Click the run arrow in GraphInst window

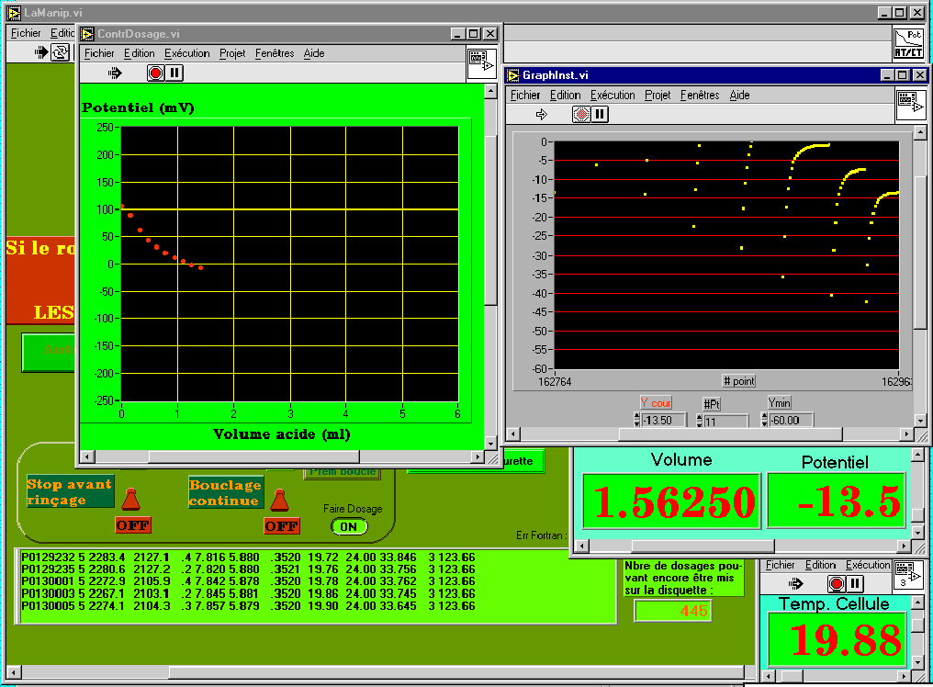[x=541, y=114]
